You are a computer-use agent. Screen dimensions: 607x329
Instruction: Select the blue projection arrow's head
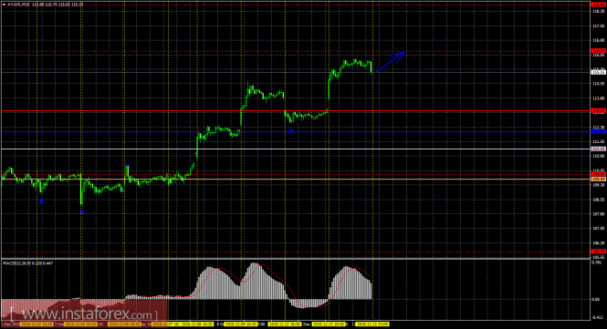(x=402, y=54)
